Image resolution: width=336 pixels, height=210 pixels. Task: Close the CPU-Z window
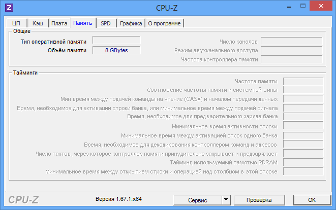click(x=321, y=6)
